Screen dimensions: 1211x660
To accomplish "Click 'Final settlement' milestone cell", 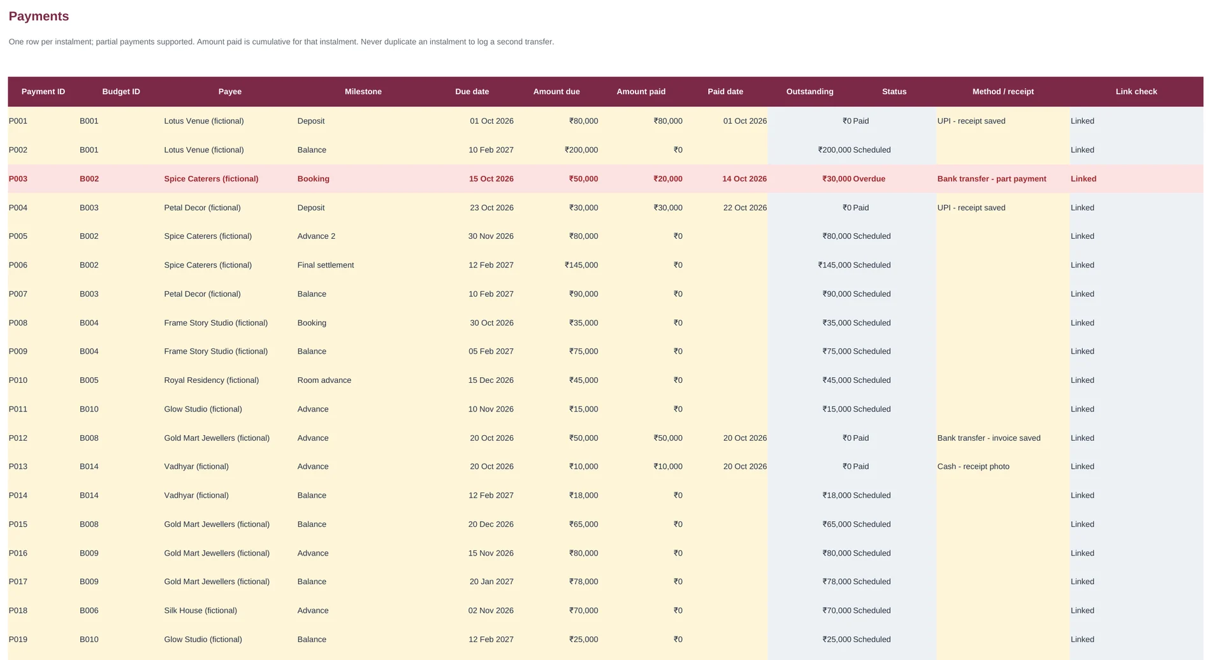I will pyautogui.click(x=363, y=265).
